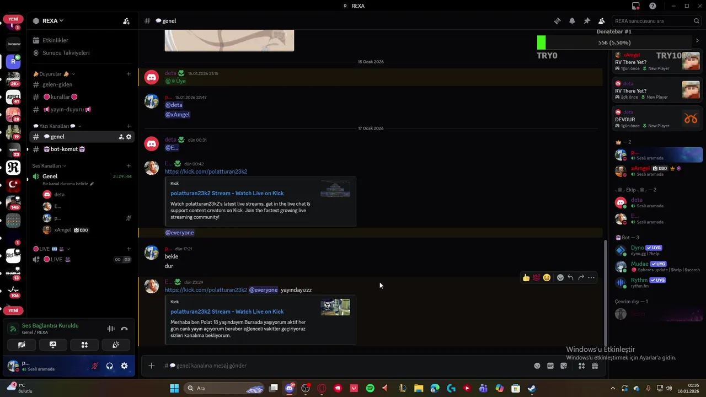This screenshot has width=706, height=397.
Task: Click the @xAmgel mention
Action: [177, 115]
